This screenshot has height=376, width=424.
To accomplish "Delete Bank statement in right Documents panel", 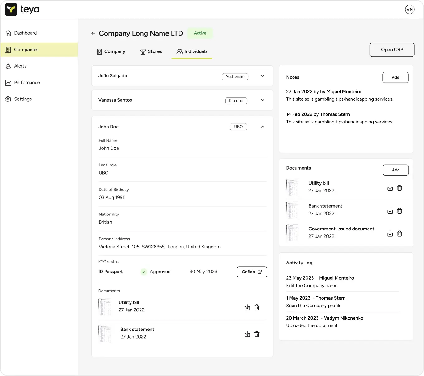I will point(399,211).
